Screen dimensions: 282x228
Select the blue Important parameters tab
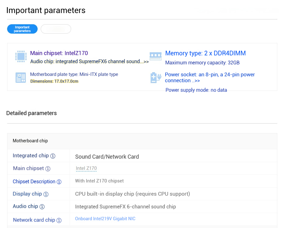coord(22,29)
